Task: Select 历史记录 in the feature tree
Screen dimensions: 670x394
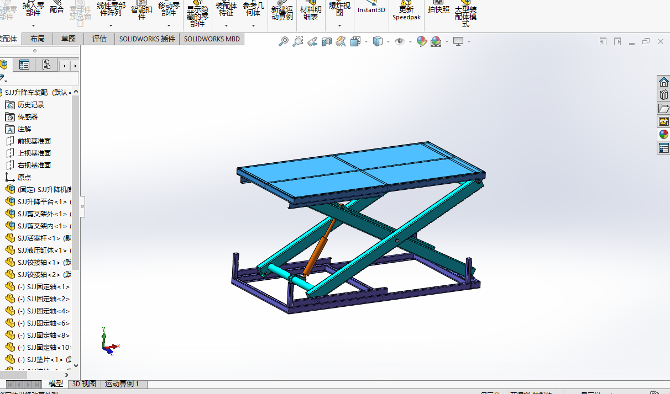Action: (31, 105)
